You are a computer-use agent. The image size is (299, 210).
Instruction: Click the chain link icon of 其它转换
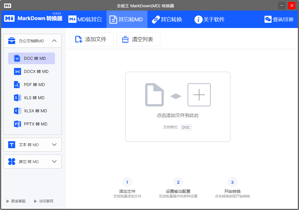pos(156,20)
